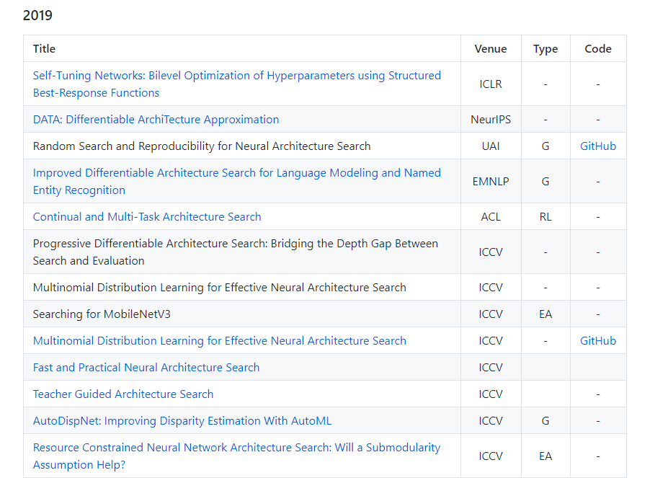Click the 2019 section heading
Image resolution: width=650 pixels, height=478 pixels.
pos(37,15)
